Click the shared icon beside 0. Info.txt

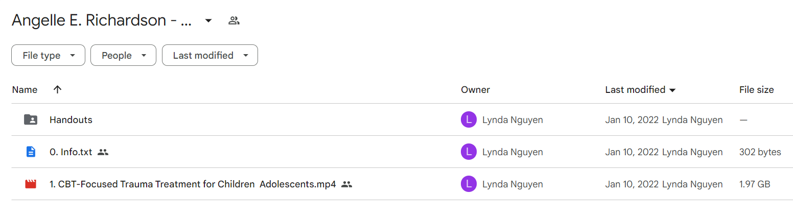pyautogui.click(x=103, y=152)
